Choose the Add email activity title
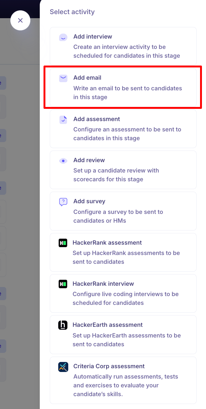The image size is (206, 409). (x=87, y=78)
